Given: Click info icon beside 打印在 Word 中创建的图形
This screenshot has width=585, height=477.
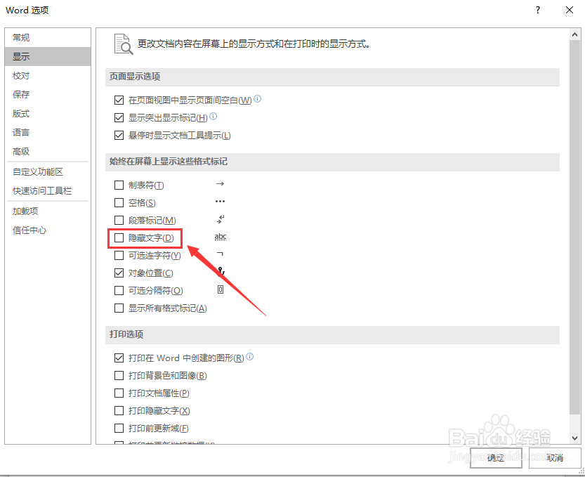Looking at the screenshot, I should (x=250, y=358).
